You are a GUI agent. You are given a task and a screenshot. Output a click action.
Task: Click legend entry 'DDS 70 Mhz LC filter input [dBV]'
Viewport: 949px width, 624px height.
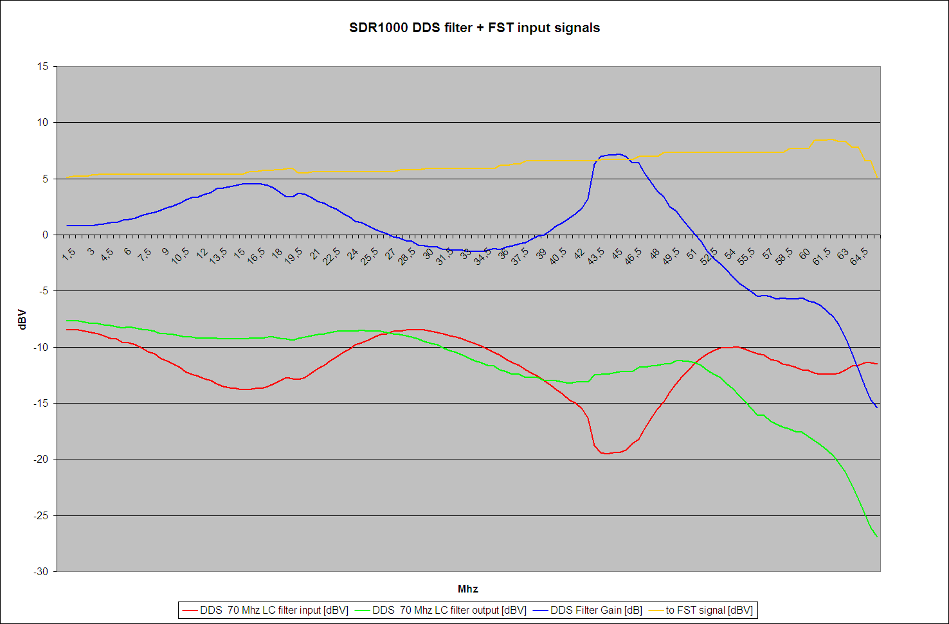click(x=275, y=610)
